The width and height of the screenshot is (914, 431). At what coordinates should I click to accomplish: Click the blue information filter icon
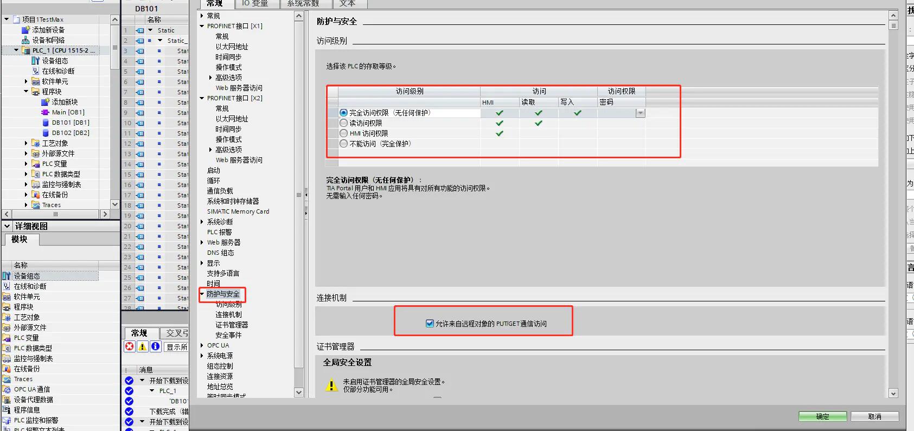pos(155,346)
